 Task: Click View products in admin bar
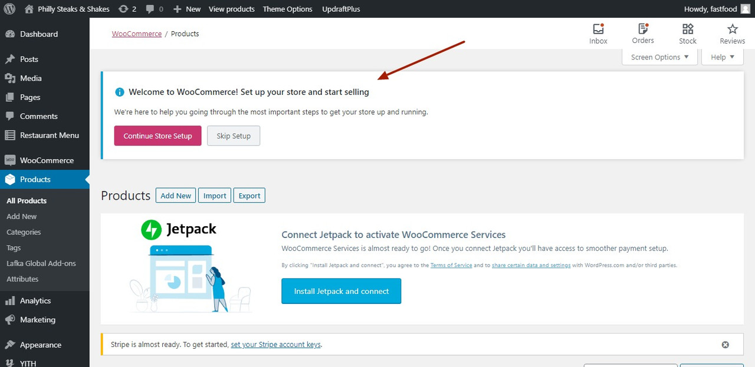coord(232,9)
